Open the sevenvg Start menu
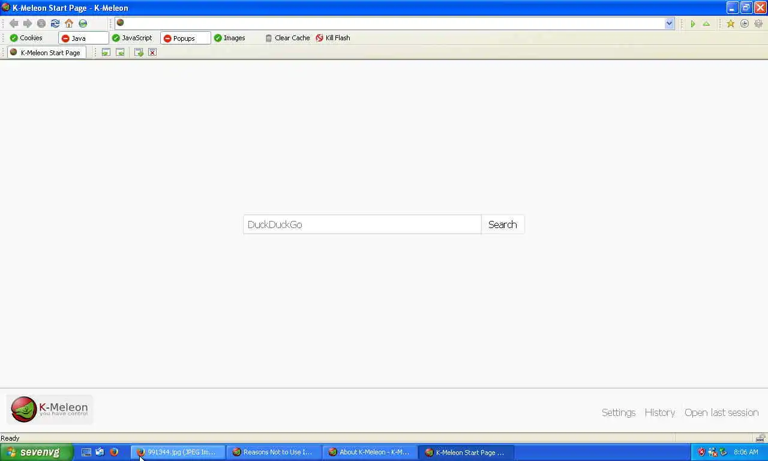Image resolution: width=768 pixels, height=461 pixels. (x=37, y=452)
